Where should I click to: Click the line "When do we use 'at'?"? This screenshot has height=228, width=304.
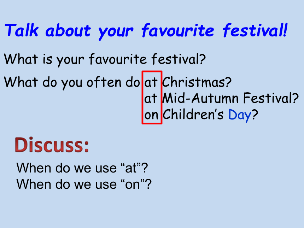[x=82, y=168]
